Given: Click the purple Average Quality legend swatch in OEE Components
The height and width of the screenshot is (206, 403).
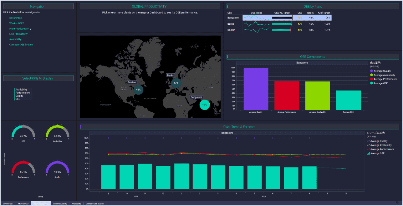Looking at the screenshot, I should click(371, 71).
